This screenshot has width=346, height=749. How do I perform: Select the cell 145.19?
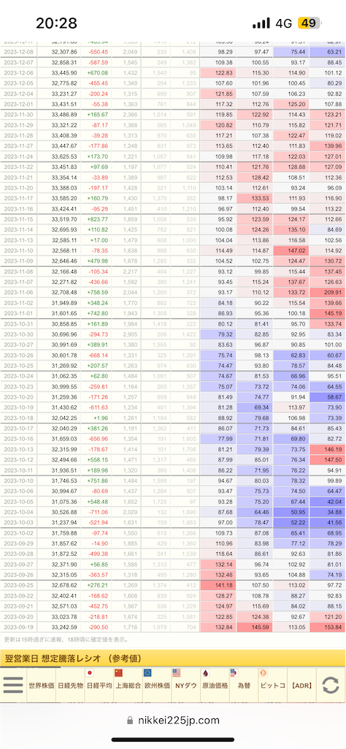coord(328,313)
